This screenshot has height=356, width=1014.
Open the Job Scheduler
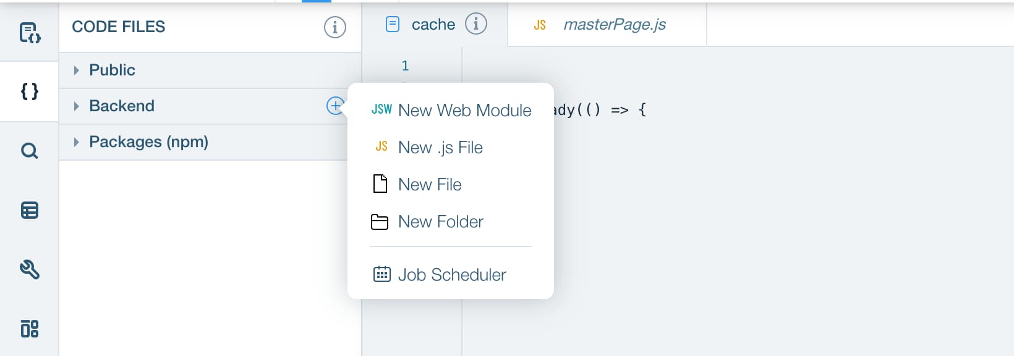pos(451,274)
